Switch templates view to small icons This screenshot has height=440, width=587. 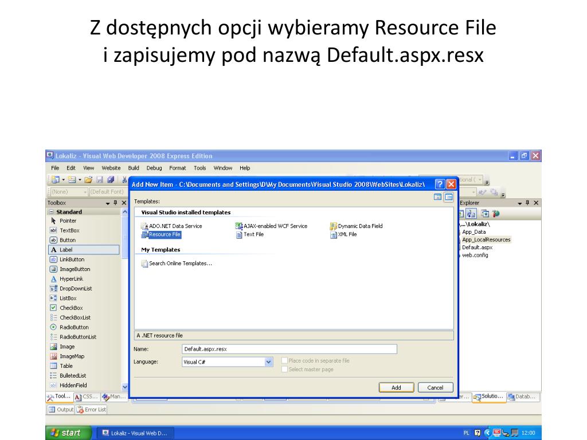click(x=448, y=197)
